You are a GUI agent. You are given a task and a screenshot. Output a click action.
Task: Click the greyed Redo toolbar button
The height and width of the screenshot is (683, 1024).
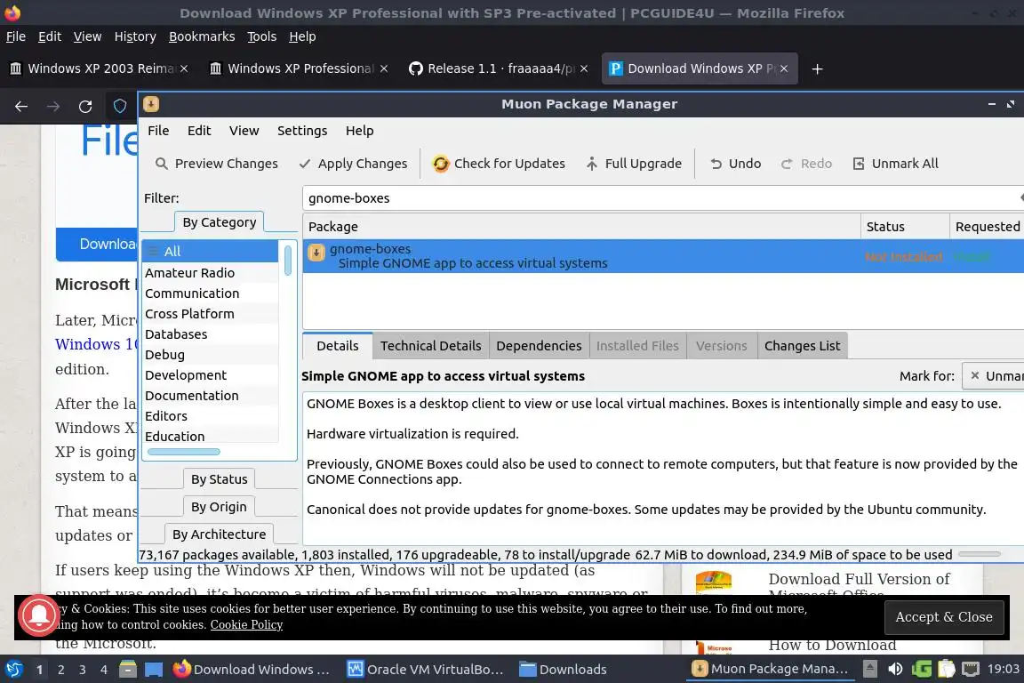[806, 164]
